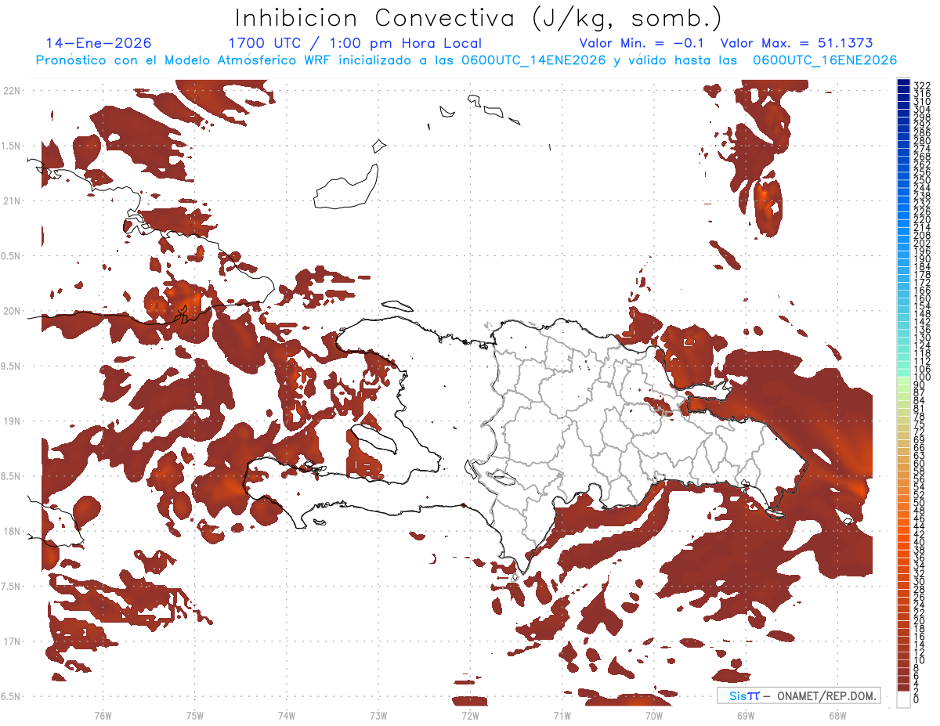Click the "7.5N" latitude label
The width and height of the screenshot is (940, 726).
tap(12, 587)
